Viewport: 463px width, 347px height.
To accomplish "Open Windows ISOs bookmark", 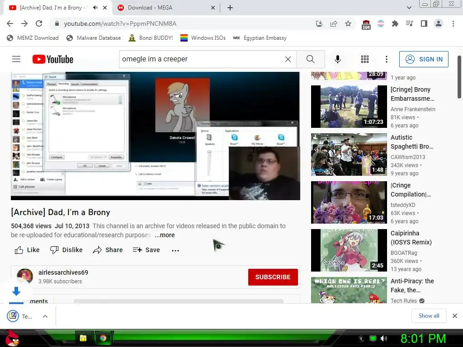I will (x=203, y=38).
